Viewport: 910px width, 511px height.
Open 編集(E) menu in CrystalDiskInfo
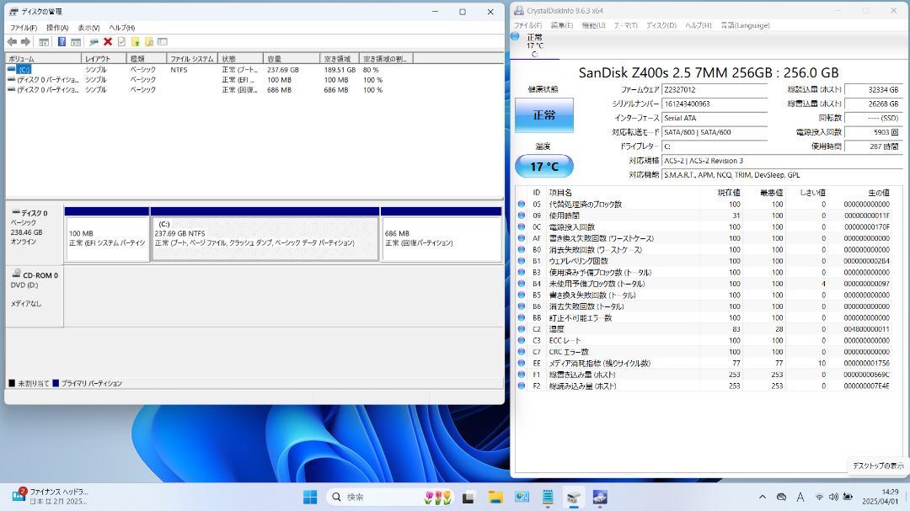[x=562, y=25]
